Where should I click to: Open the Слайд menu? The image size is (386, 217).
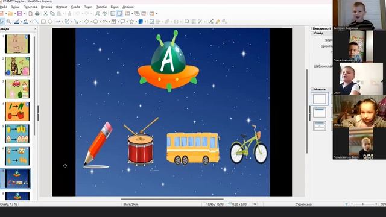[75, 7]
